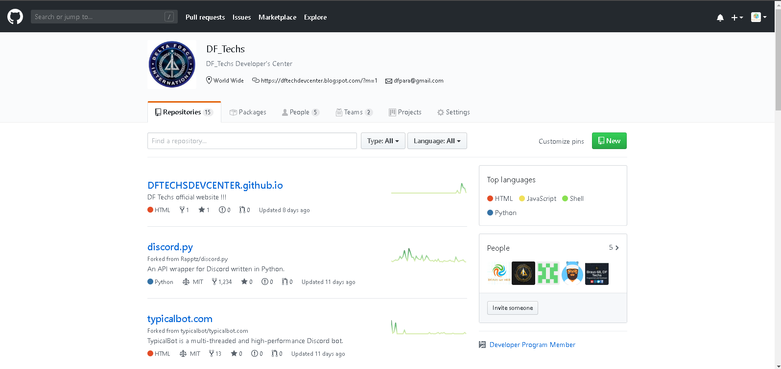Click the link icon beside blog URL

pyautogui.click(x=256, y=80)
